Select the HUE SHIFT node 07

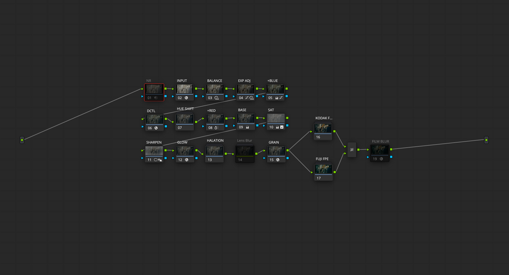(185, 122)
